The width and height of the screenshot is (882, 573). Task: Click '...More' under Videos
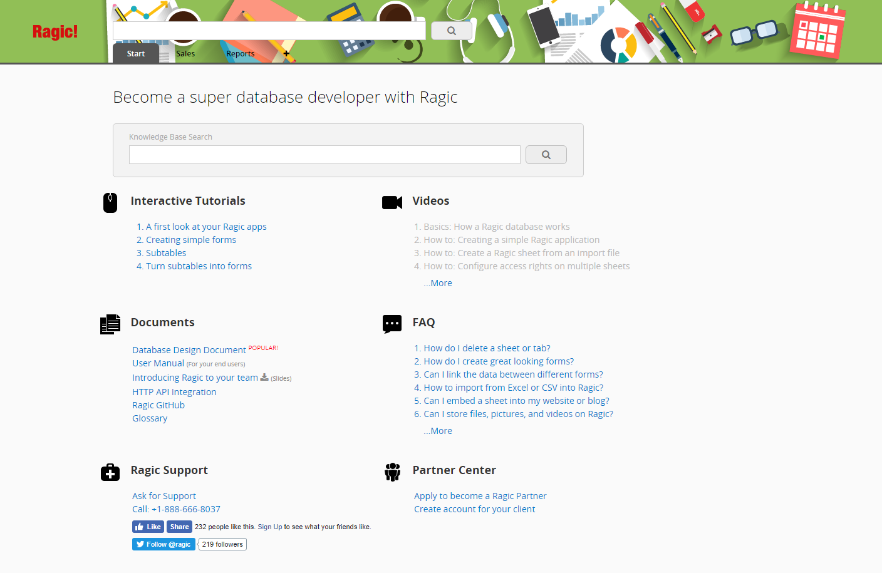tap(438, 283)
